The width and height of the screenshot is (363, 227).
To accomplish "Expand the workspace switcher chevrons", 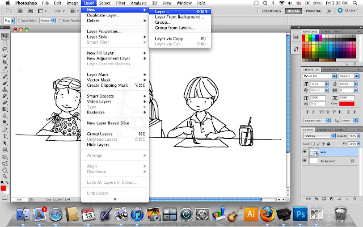I will click(x=329, y=11).
